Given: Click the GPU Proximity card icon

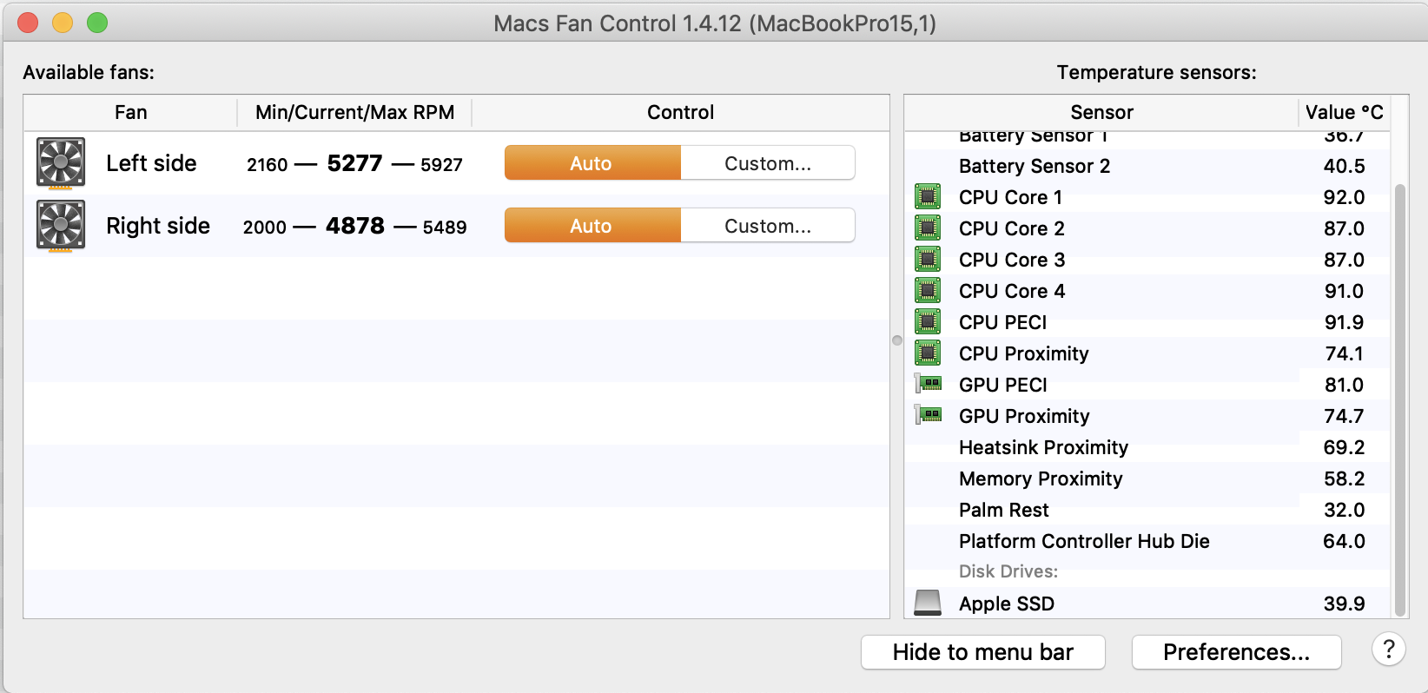Looking at the screenshot, I should (929, 415).
